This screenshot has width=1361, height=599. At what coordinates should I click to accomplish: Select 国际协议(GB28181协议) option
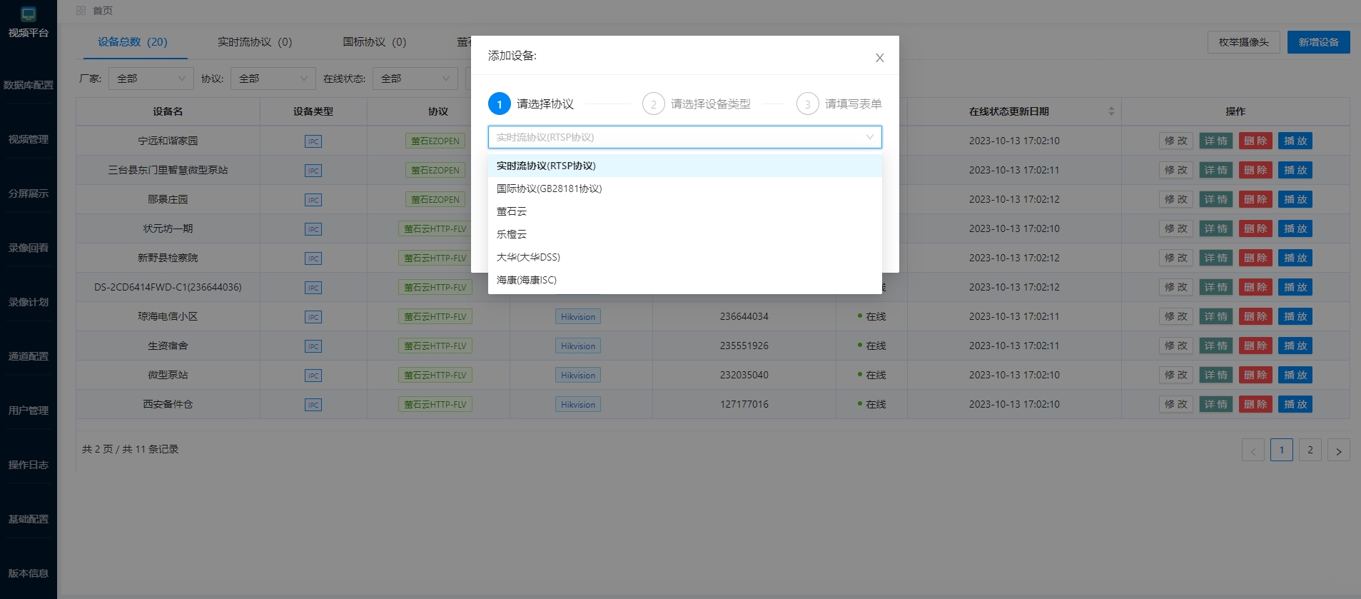[x=685, y=188]
